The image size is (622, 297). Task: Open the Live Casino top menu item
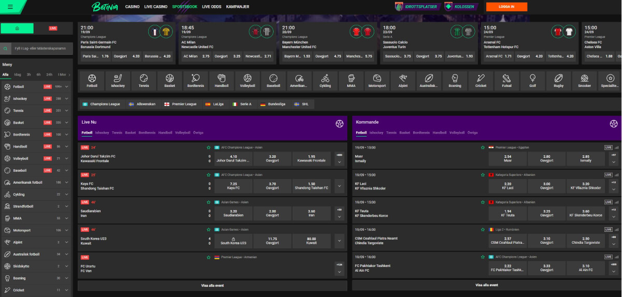tap(155, 7)
